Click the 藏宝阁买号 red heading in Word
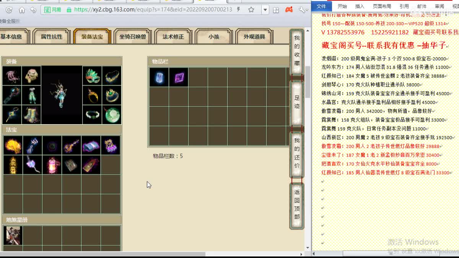Image resolution: width=459 pixels, height=258 pixels. pyautogui.click(x=384, y=46)
